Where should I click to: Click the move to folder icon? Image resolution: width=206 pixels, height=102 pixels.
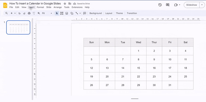point(70,4)
